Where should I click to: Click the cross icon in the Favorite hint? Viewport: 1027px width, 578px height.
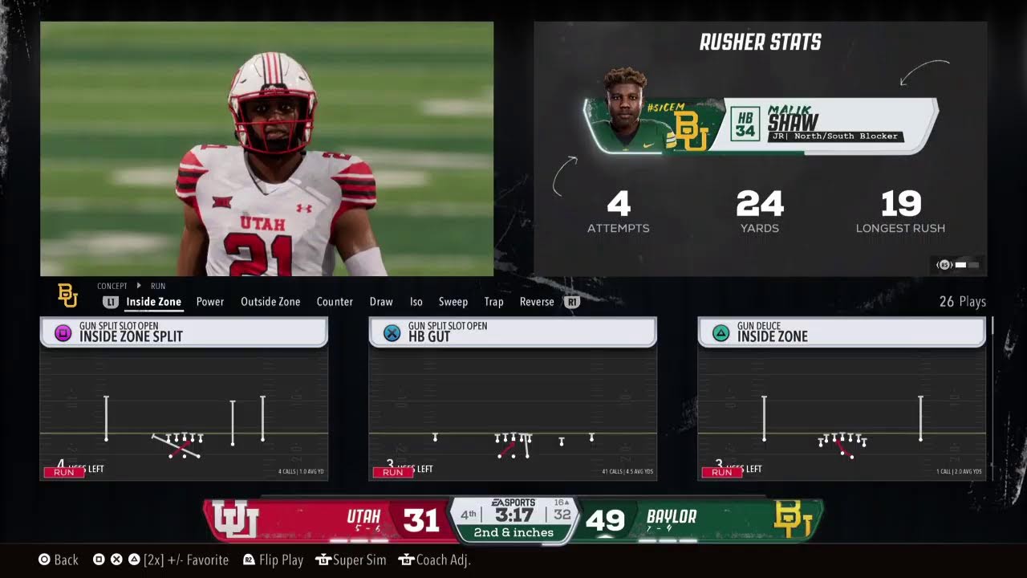116,560
